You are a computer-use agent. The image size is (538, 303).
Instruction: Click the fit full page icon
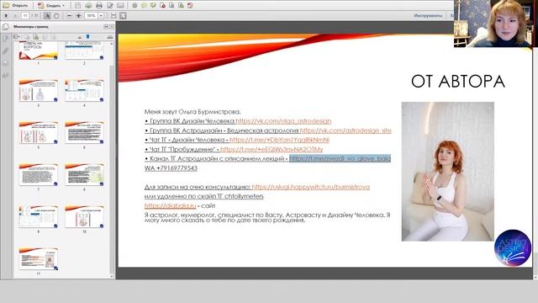pos(123,15)
